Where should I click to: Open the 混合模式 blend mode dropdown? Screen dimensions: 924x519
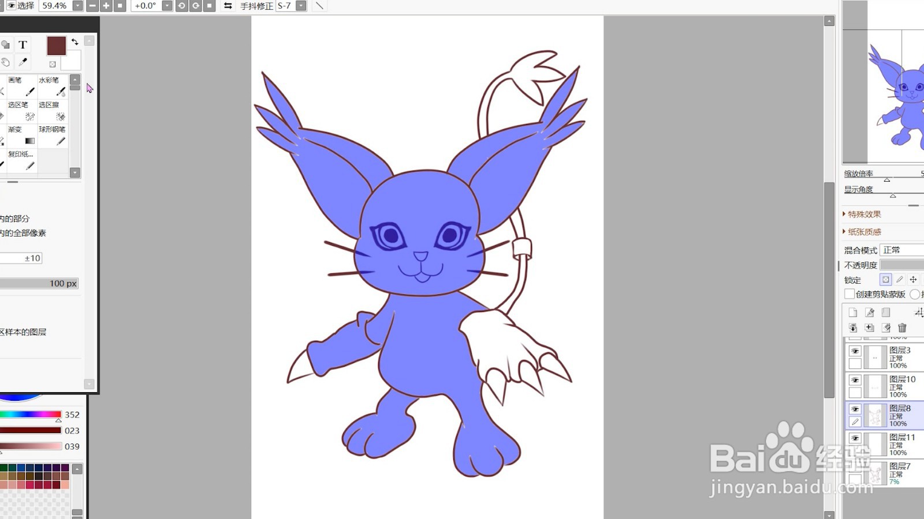(901, 250)
